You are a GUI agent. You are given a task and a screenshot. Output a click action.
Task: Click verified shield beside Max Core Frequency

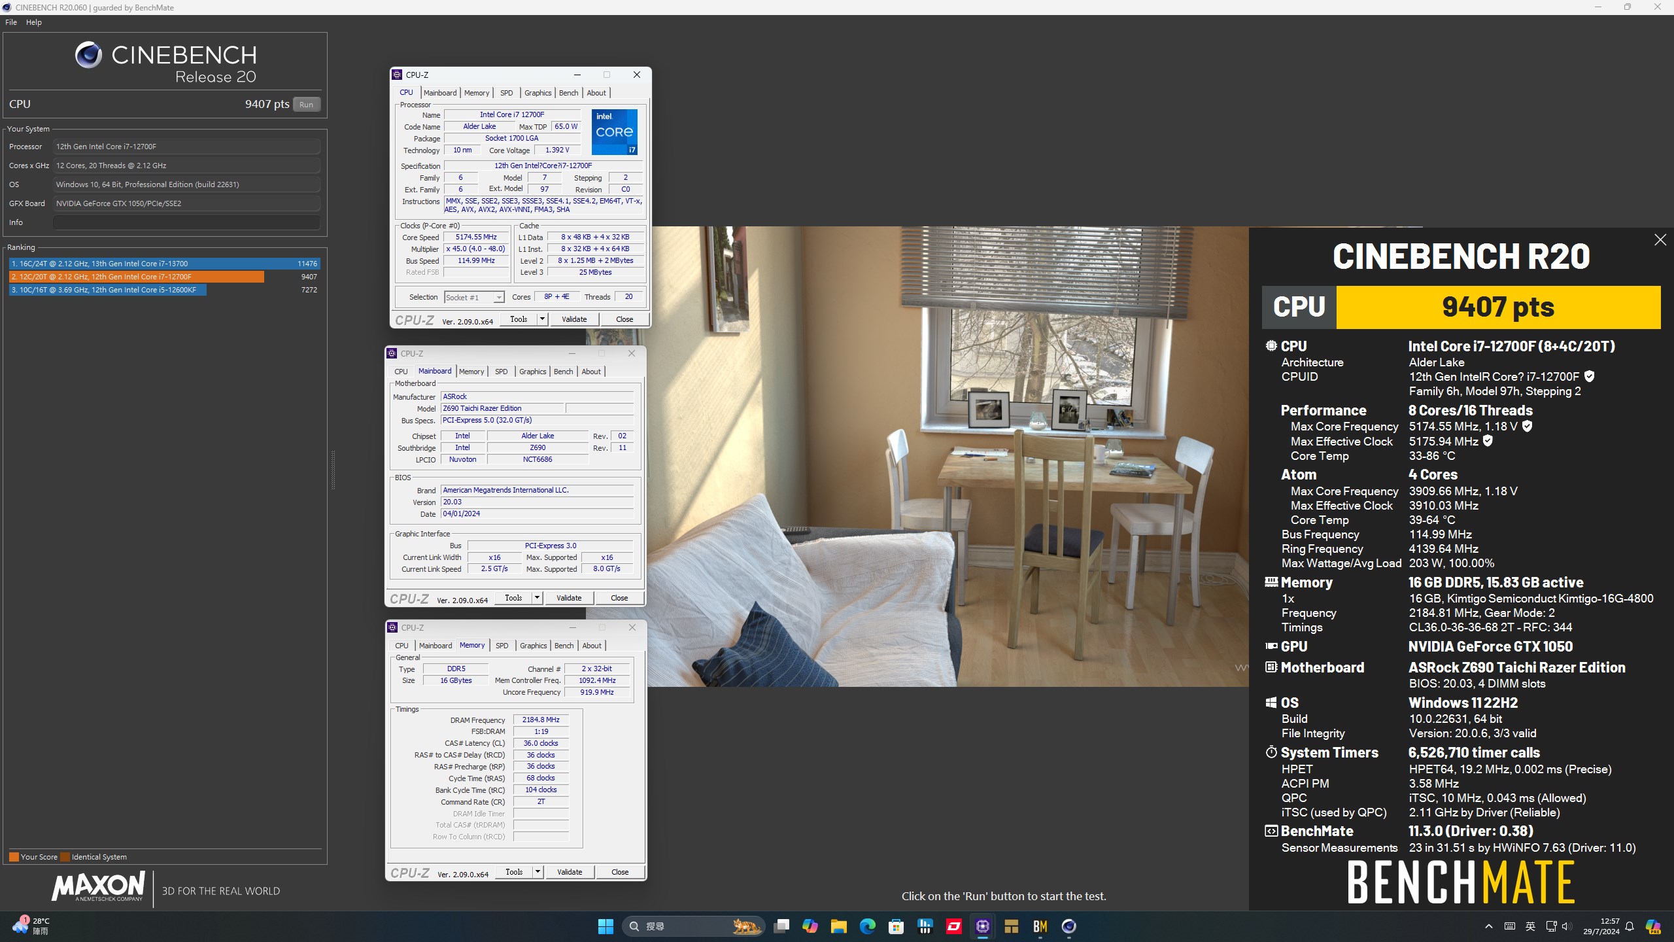coord(1527,427)
